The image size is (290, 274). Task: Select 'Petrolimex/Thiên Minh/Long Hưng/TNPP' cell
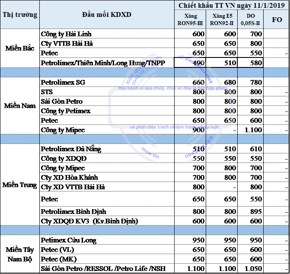(x=107, y=63)
